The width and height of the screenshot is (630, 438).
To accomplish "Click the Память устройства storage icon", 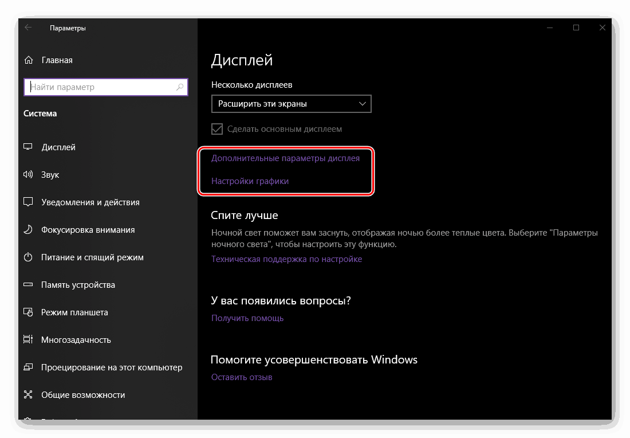I will coord(28,285).
